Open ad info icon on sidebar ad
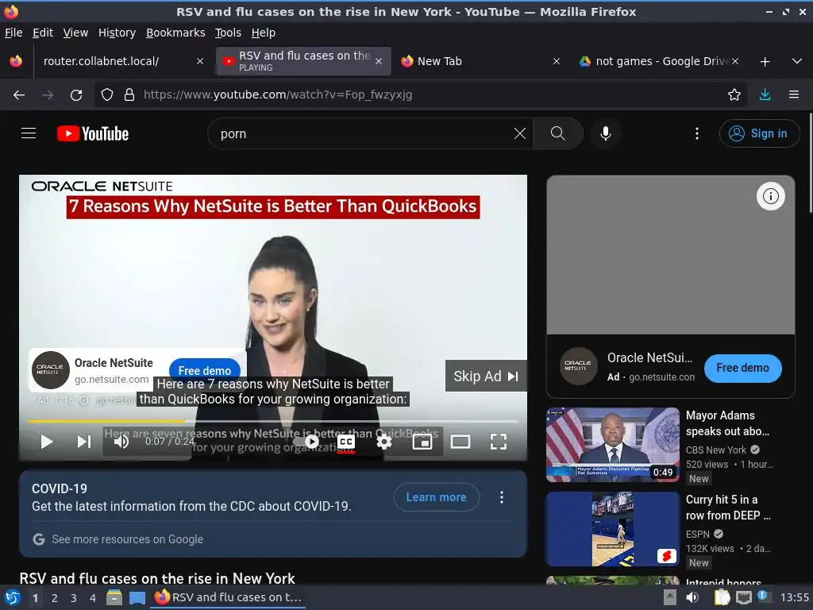This screenshot has width=813, height=610. [x=770, y=196]
